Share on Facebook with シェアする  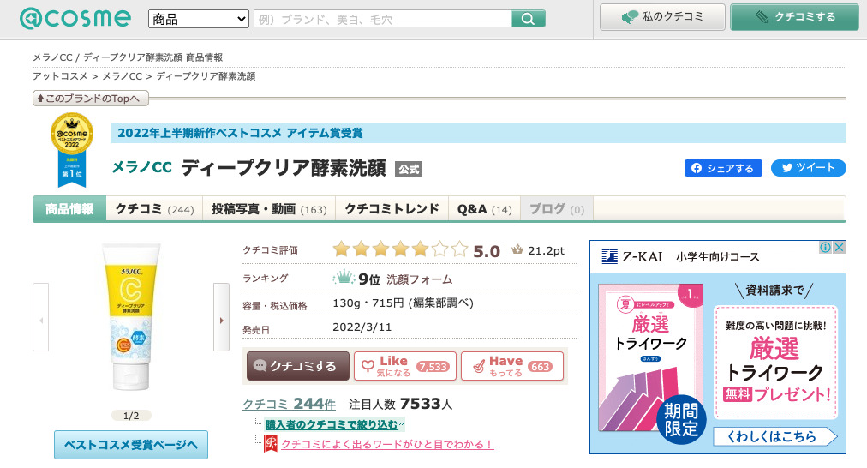tap(723, 168)
